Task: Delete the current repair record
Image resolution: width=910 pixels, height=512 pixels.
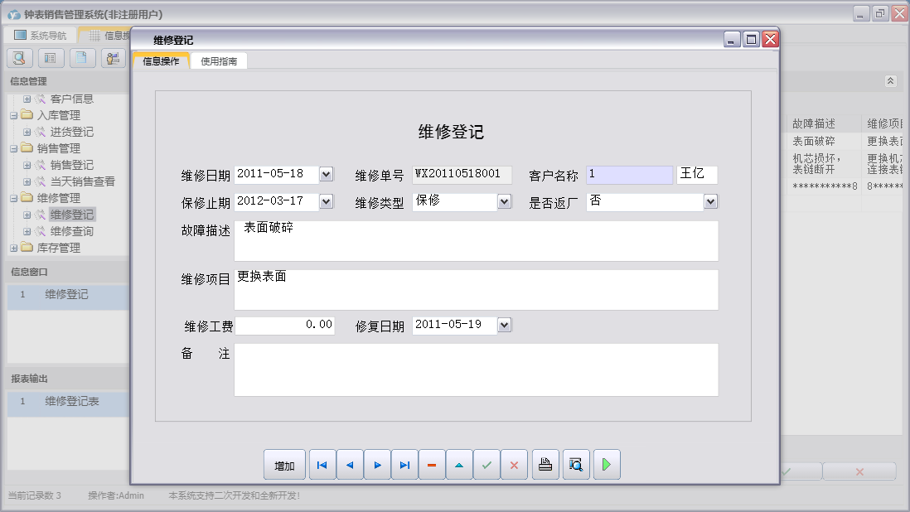Action: (432, 465)
